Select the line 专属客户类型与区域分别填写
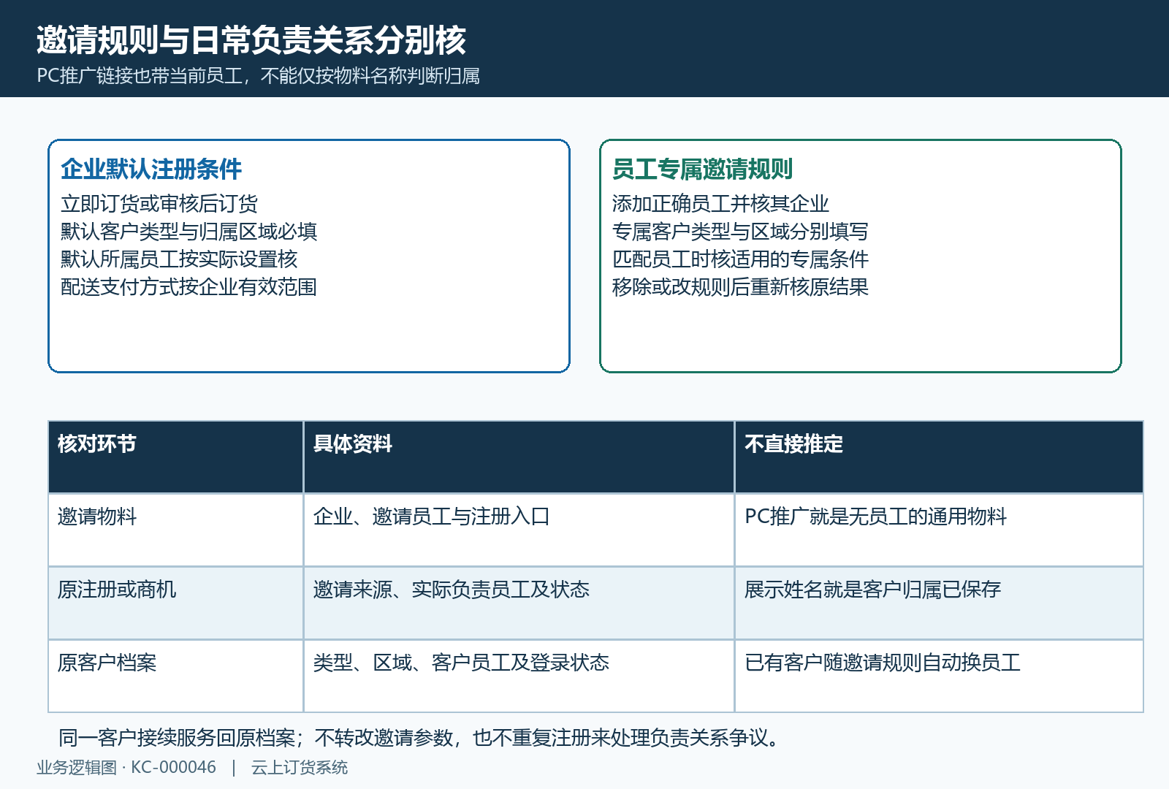The image size is (1169, 789). [740, 232]
